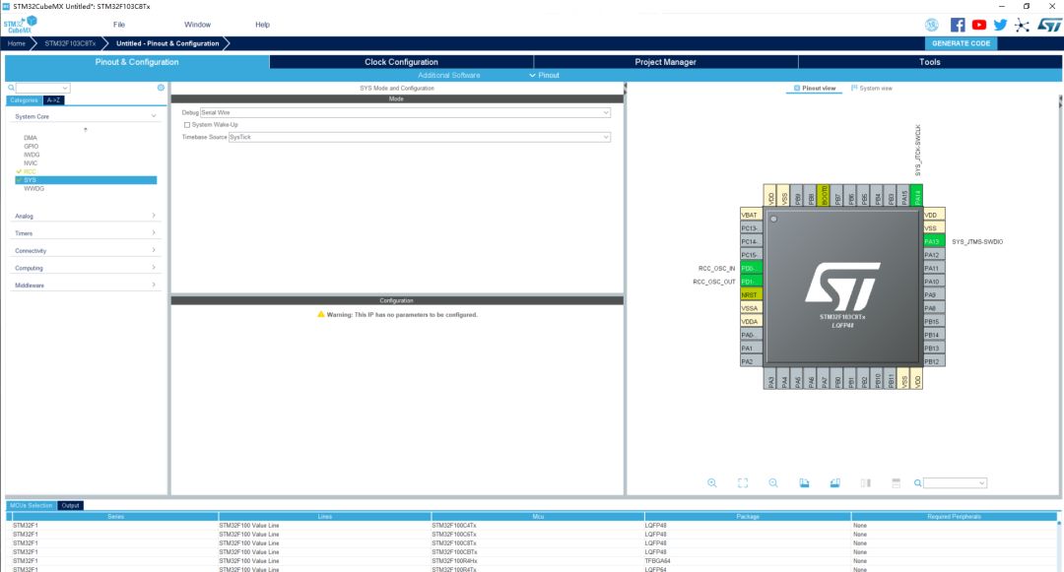Click the ST logo in the header
The width and height of the screenshot is (1064, 572).
click(1049, 25)
